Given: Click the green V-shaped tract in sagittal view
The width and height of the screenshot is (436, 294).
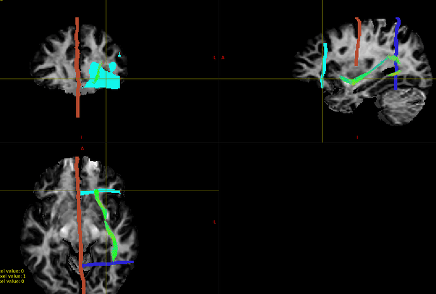Looking at the screenshot, I should 354,80.
